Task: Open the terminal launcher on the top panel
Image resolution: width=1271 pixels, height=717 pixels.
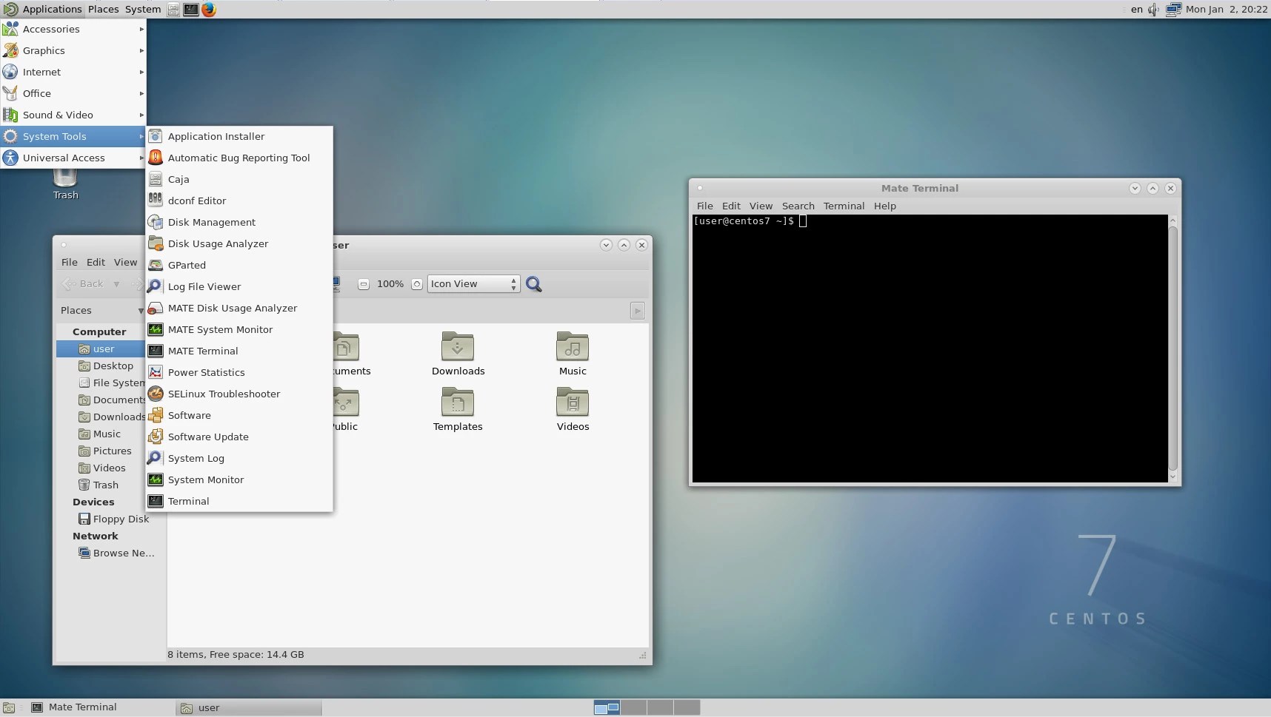Action: 191,10
